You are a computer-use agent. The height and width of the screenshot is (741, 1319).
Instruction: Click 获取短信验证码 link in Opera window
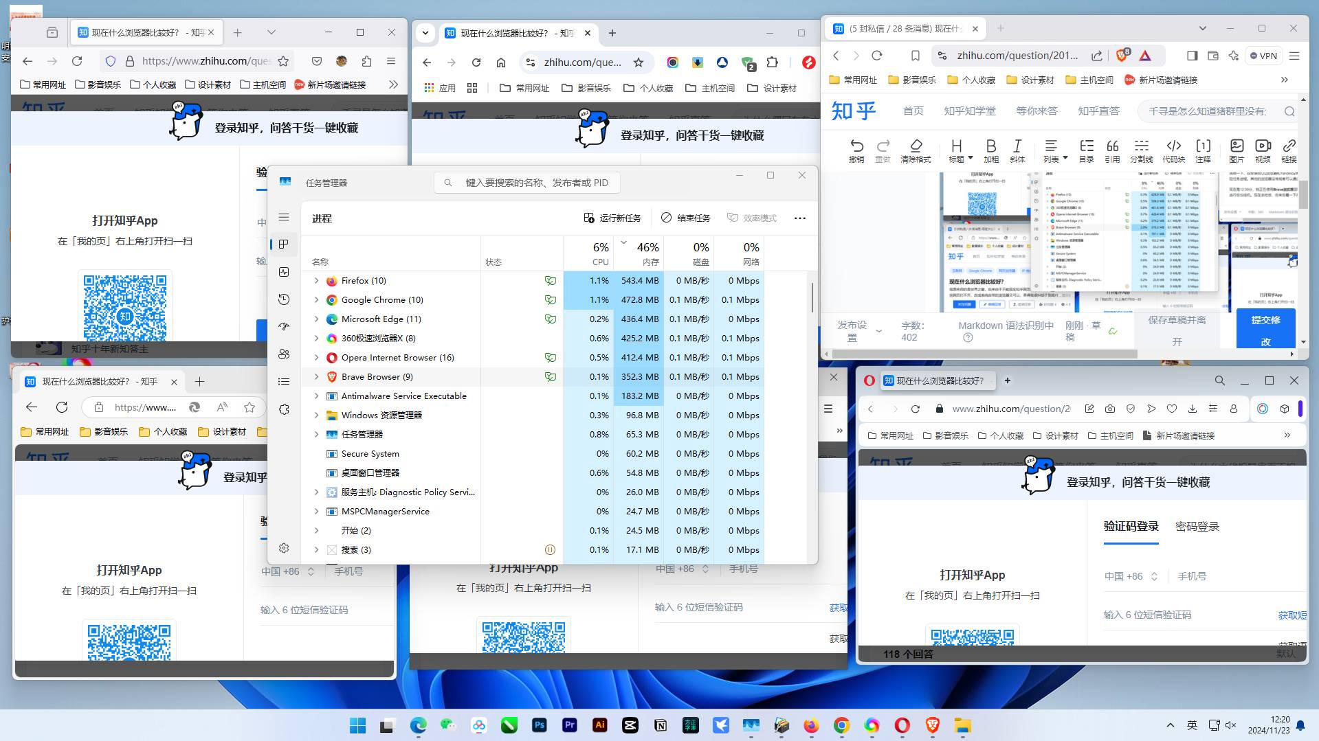[1292, 615]
